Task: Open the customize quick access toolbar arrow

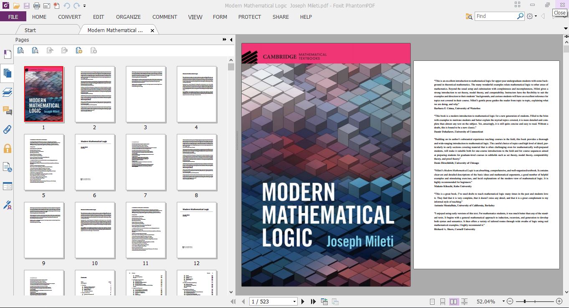Action: point(85,6)
